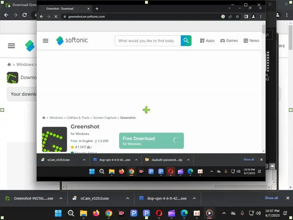Go to Screen Capture breadcrumb
This screenshot has width=293, height=220.
point(105,118)
